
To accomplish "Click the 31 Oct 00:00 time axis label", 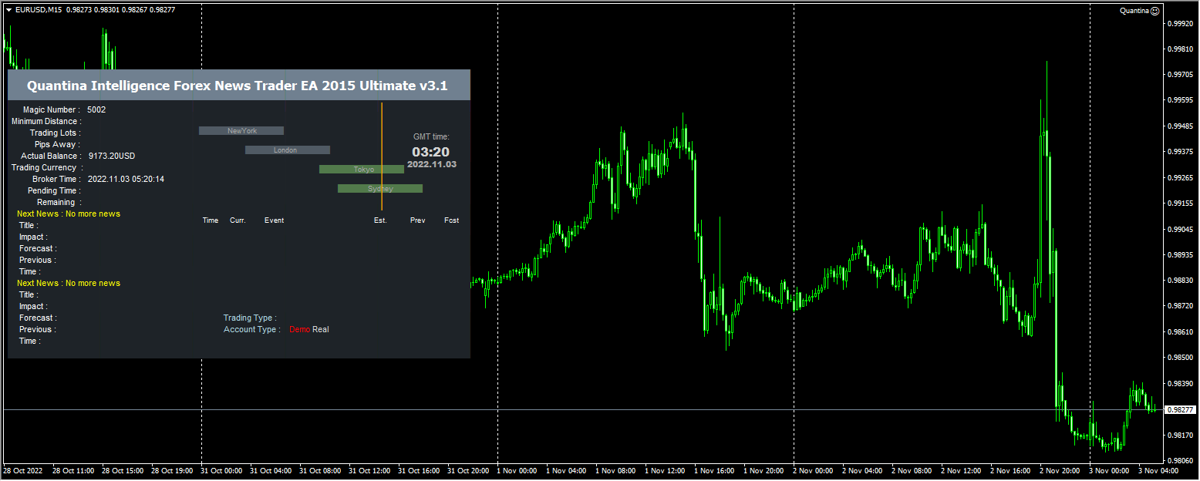I will (x=221, y=470).
